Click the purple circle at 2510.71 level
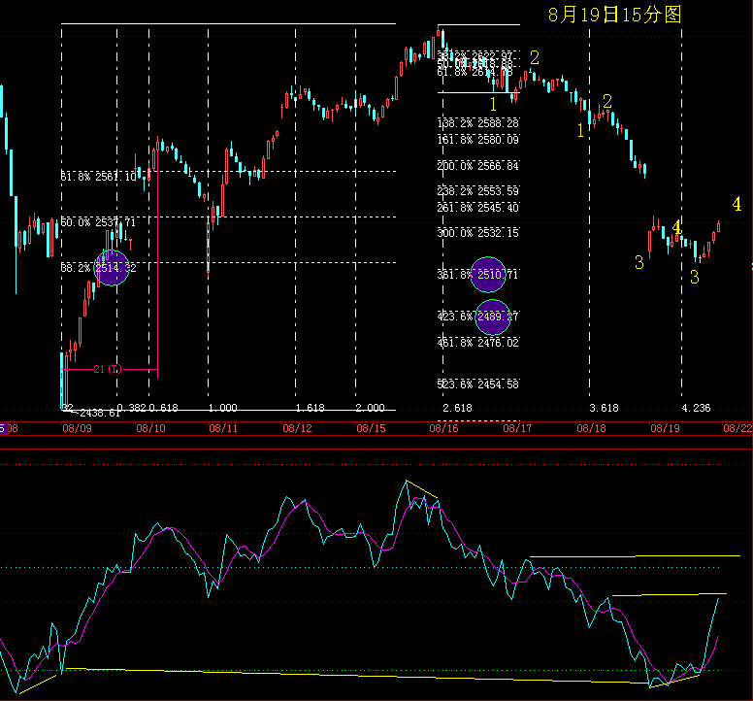Image resolution: width=753 pixels, height=701 pixels. [x=494, y=275]
